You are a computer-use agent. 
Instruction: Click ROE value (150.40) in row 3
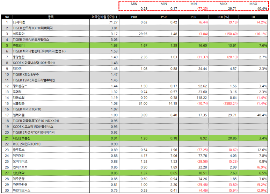232,34
